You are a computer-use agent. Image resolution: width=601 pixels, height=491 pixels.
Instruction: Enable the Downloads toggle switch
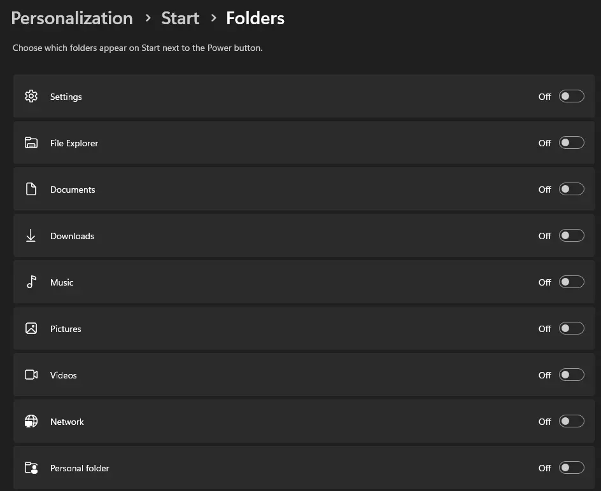click(571, 235)
